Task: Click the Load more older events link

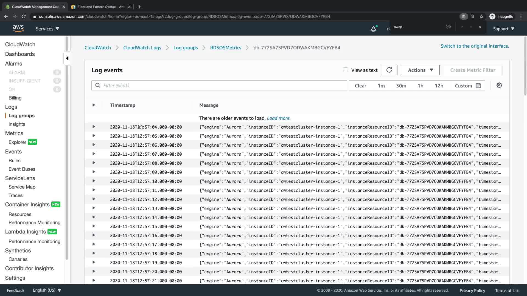Action: 278,118
